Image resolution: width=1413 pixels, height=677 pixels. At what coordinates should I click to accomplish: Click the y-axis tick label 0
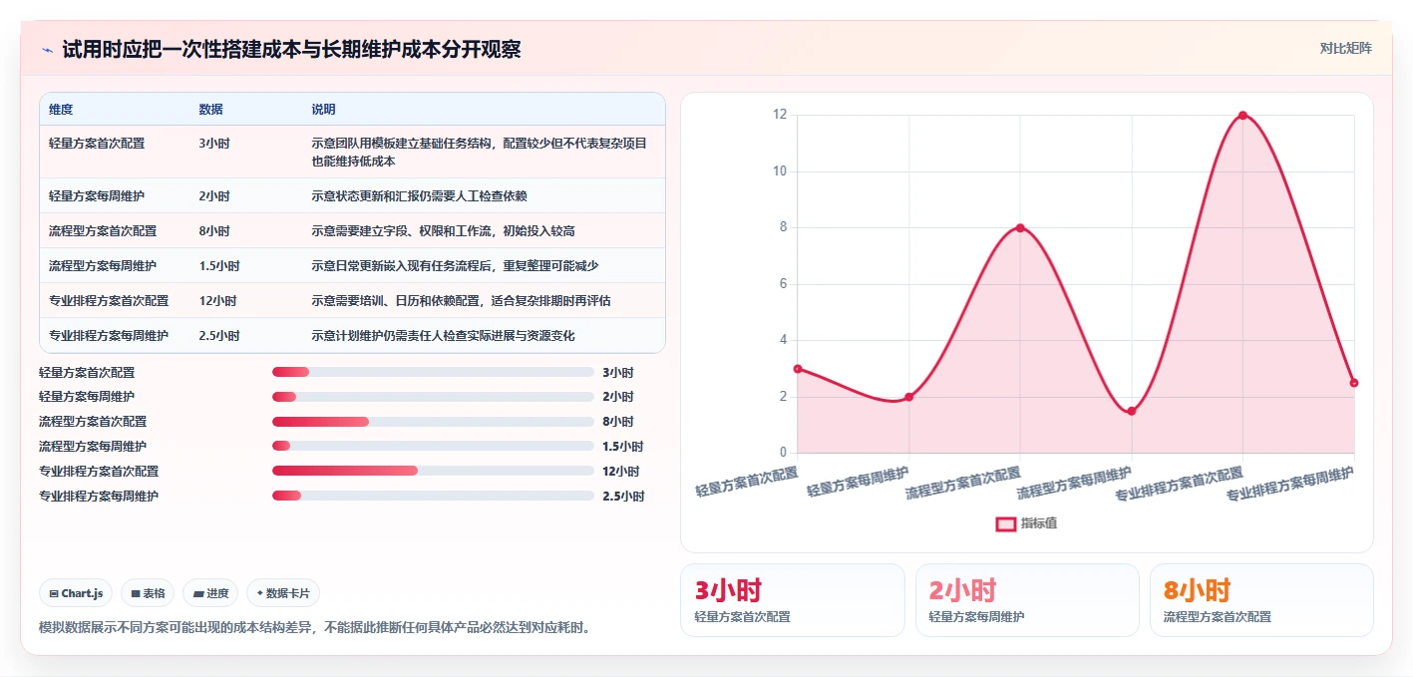tap(783, 453)
